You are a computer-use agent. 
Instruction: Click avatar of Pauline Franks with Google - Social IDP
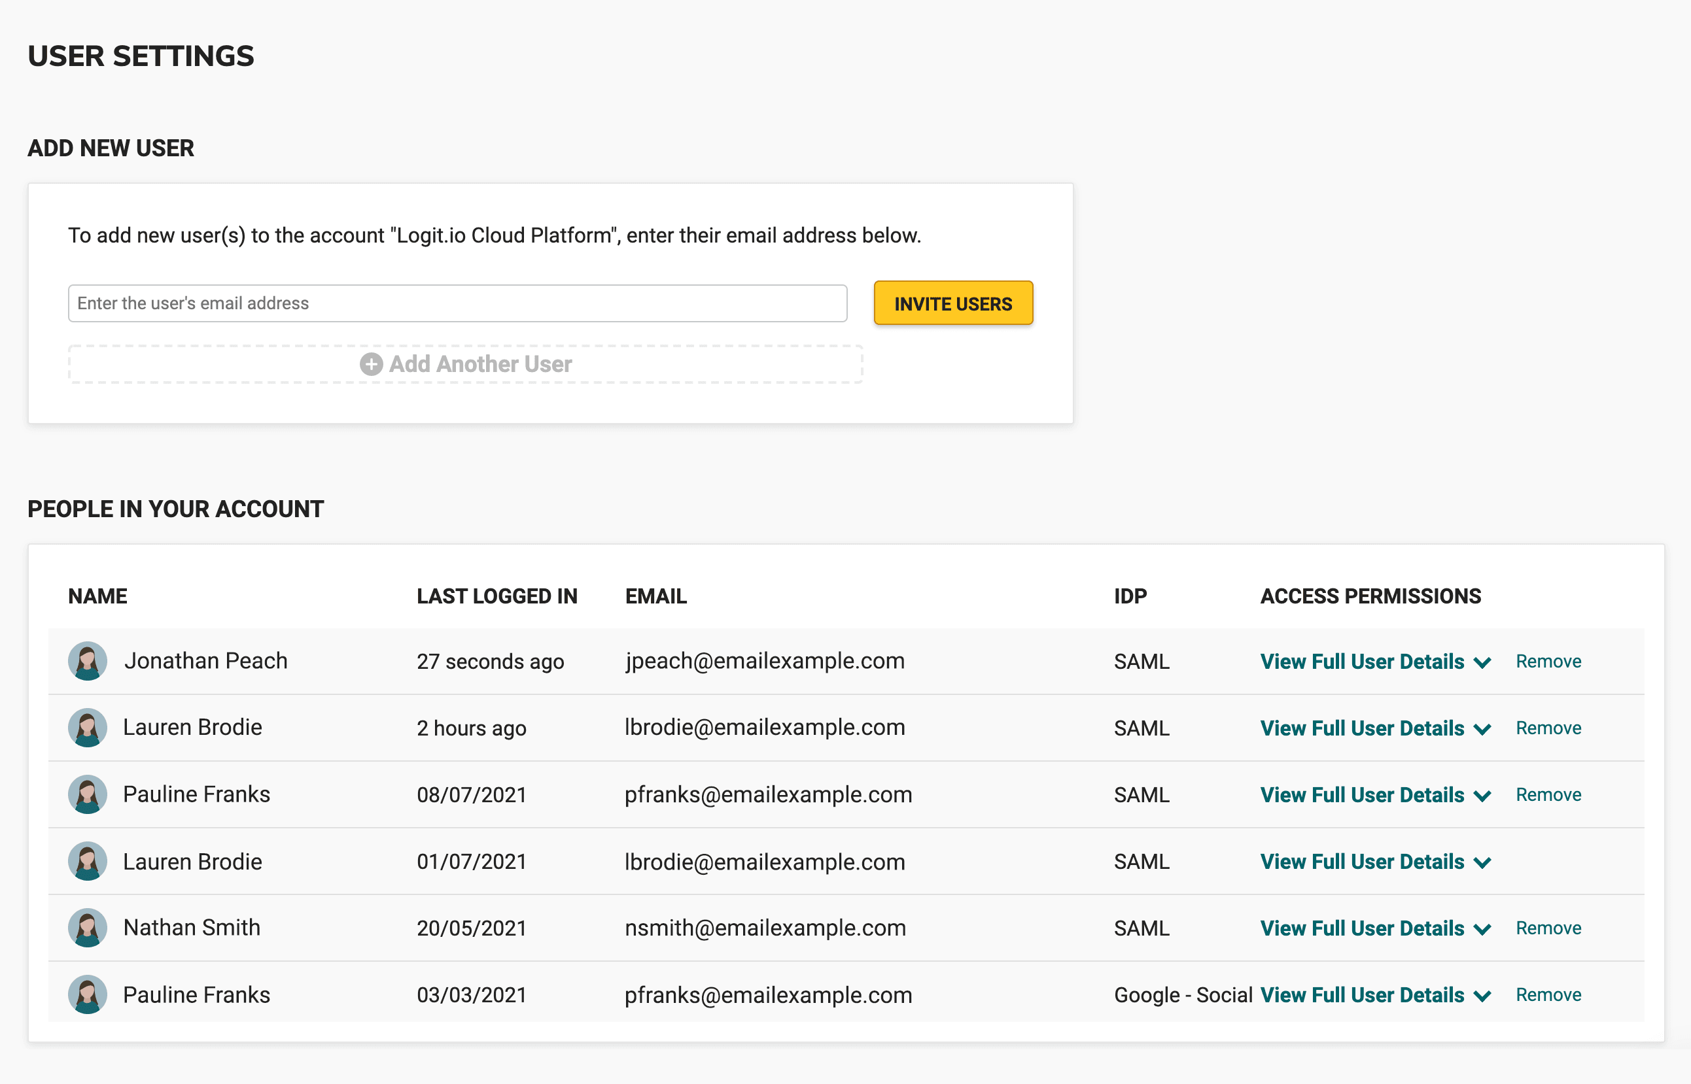click(x=88, y=994)
